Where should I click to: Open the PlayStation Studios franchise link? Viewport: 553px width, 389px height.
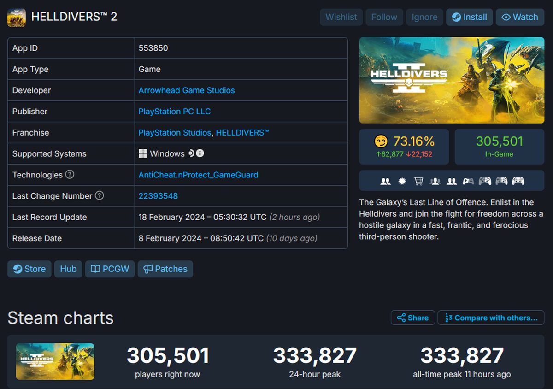175,132
